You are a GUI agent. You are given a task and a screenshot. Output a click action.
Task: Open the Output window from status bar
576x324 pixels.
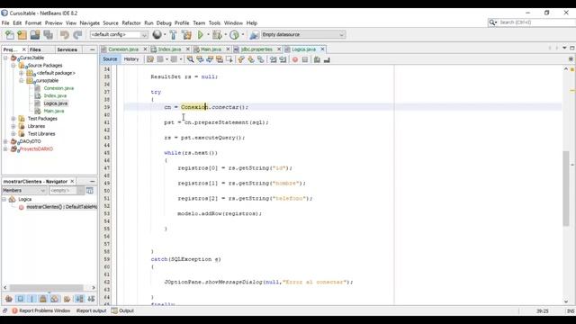click(123, 310)
